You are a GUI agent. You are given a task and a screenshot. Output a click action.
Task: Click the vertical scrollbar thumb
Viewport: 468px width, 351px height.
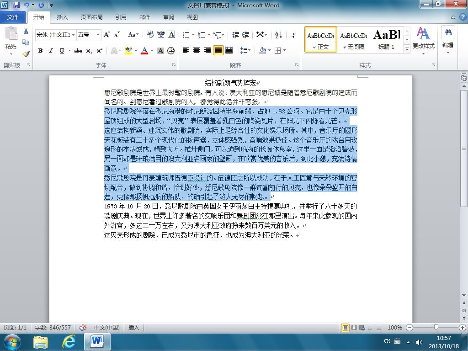(464, 149)
